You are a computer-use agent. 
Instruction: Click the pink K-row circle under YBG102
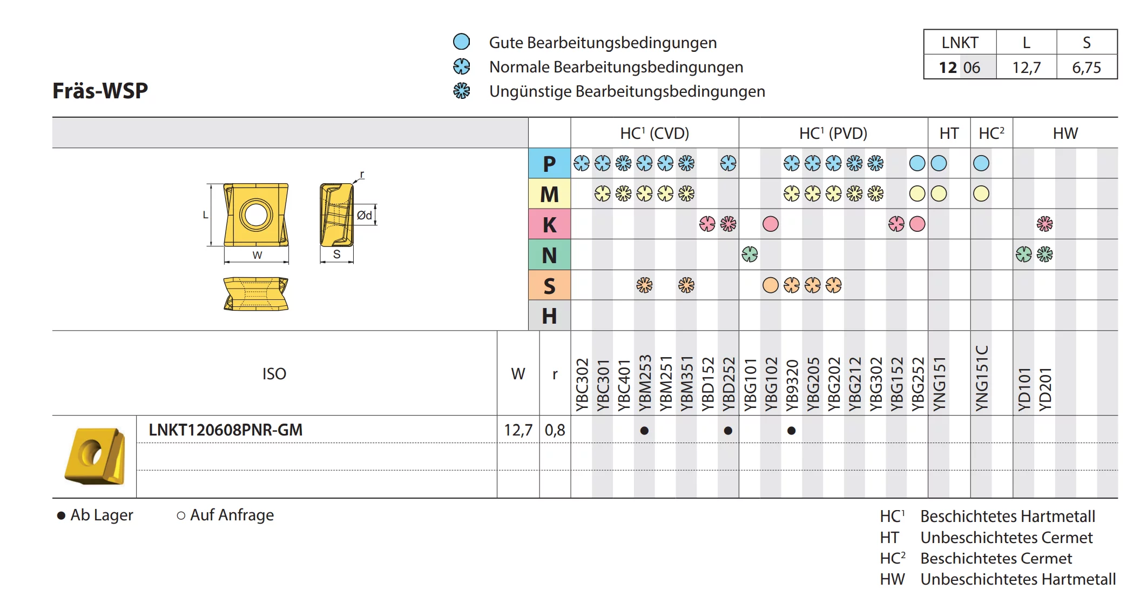[771, 224]
